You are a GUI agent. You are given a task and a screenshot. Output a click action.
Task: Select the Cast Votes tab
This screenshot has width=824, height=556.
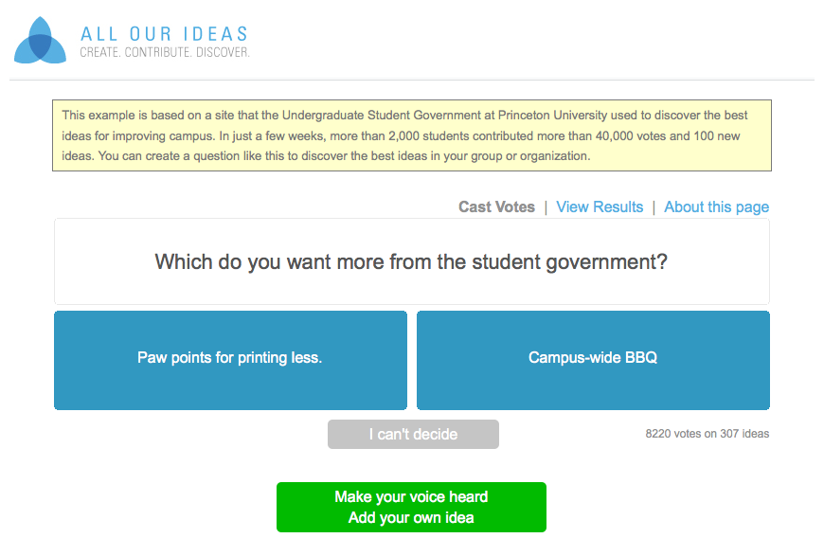[496, 207]
